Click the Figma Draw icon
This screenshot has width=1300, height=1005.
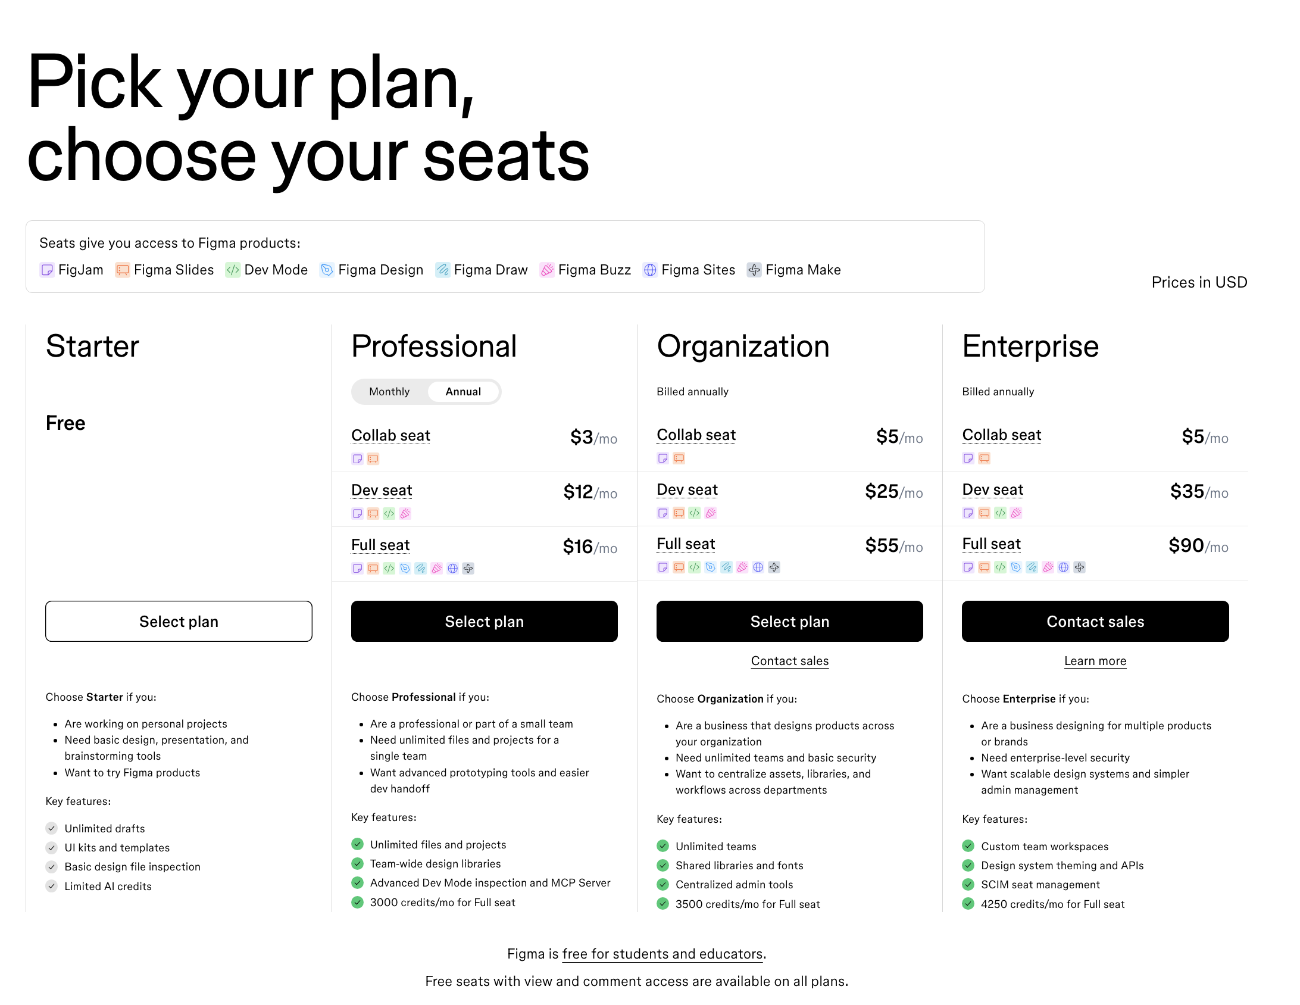click(x=442, y=270)
